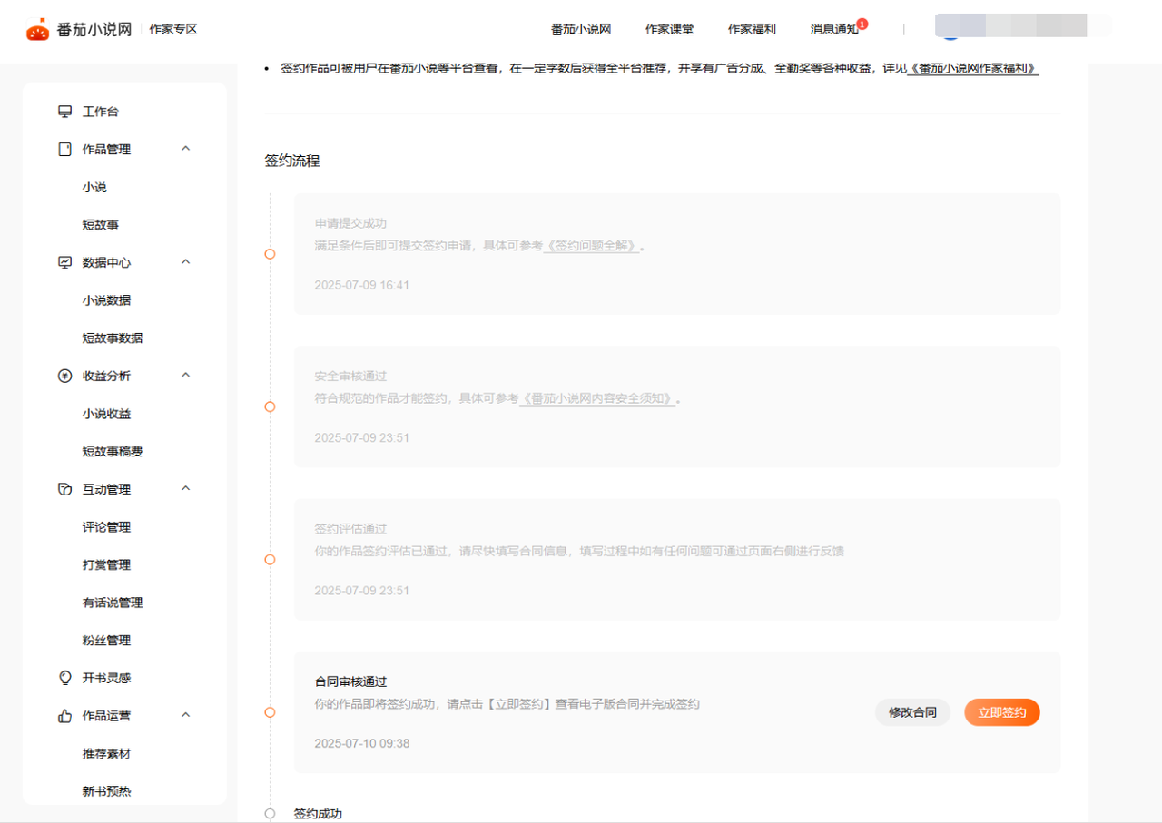Click the 工作台 monitor icon
The height and width of the screenshot is (823, 1162).
(64, 112)
